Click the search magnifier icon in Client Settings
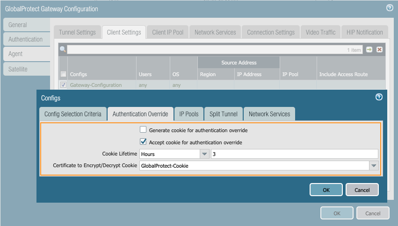This screenshot has height=226, width=398. 63,49
